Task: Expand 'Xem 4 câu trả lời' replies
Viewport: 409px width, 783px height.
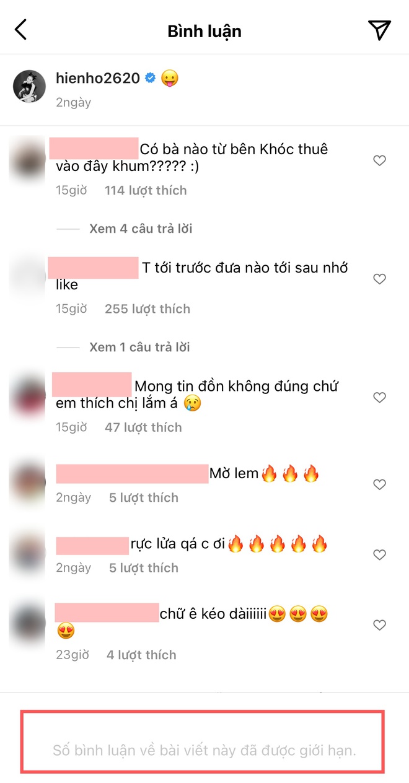Action: (x=141, y=229)
